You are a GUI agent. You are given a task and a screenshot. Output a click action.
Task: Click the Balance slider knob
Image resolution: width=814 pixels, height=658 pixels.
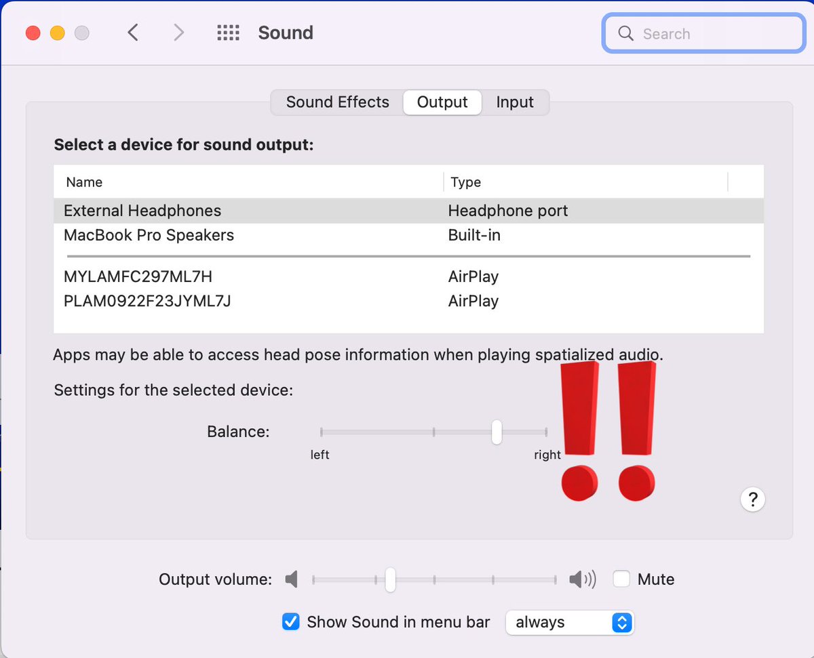click(497, 432)
